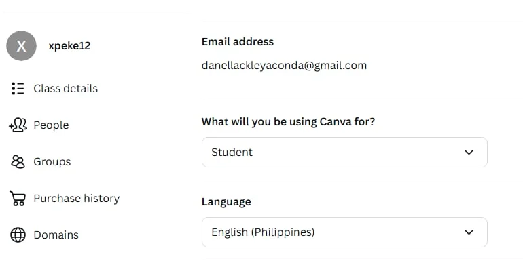Select the xpeke12 account name
Viewport: 523px width, 263px height.
coord(69,45)
